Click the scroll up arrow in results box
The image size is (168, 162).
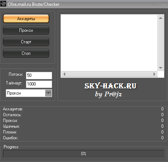160,18
